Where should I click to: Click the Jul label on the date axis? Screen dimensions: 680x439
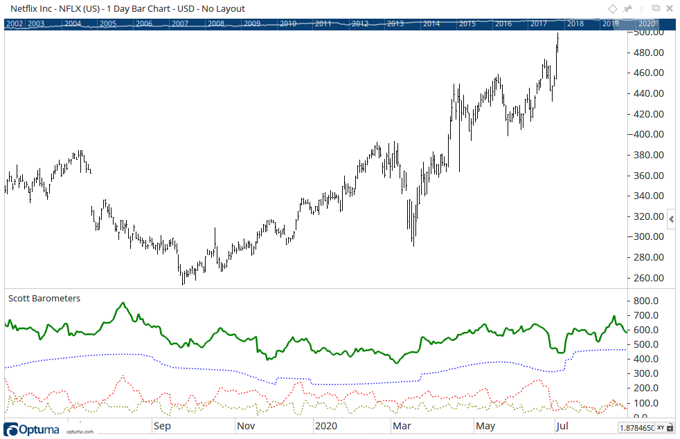[x=562, y=426]
